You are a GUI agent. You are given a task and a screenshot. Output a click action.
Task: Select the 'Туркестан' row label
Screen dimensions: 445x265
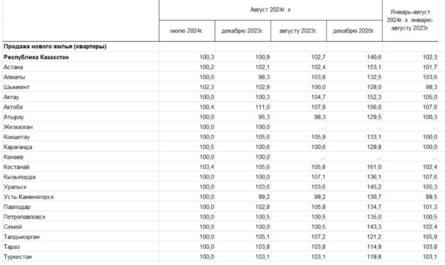(x=18, y=257)
